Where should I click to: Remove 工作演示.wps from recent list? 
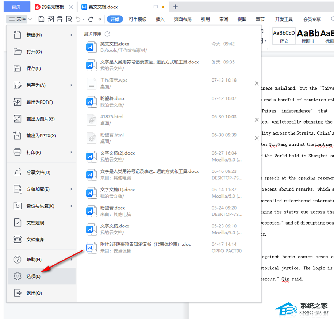pyautogui.click(x=257, y=83)
